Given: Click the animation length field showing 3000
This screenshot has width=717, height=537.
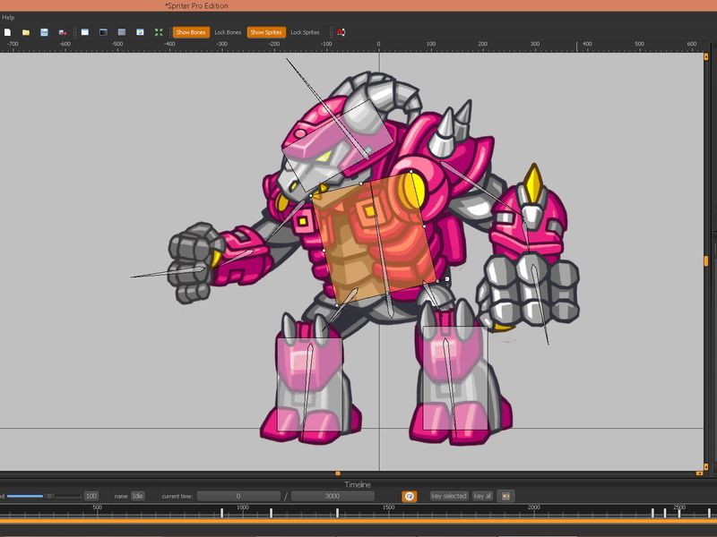Looking at the screenshot, I should [333, 496].
